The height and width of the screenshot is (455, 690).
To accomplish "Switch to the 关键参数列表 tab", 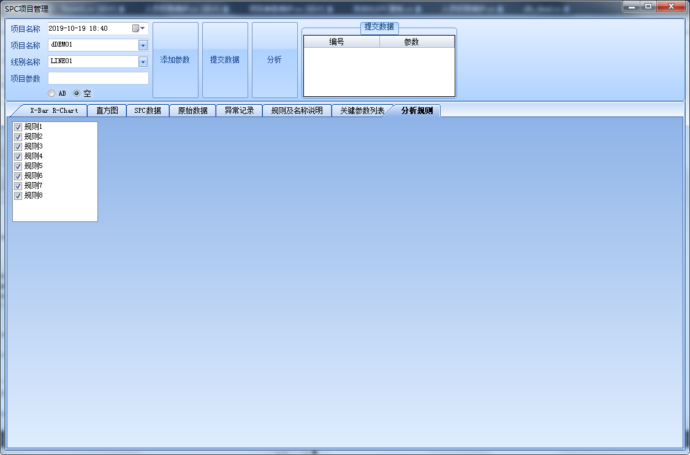I will pyautogui.click(x=362, y=110).
